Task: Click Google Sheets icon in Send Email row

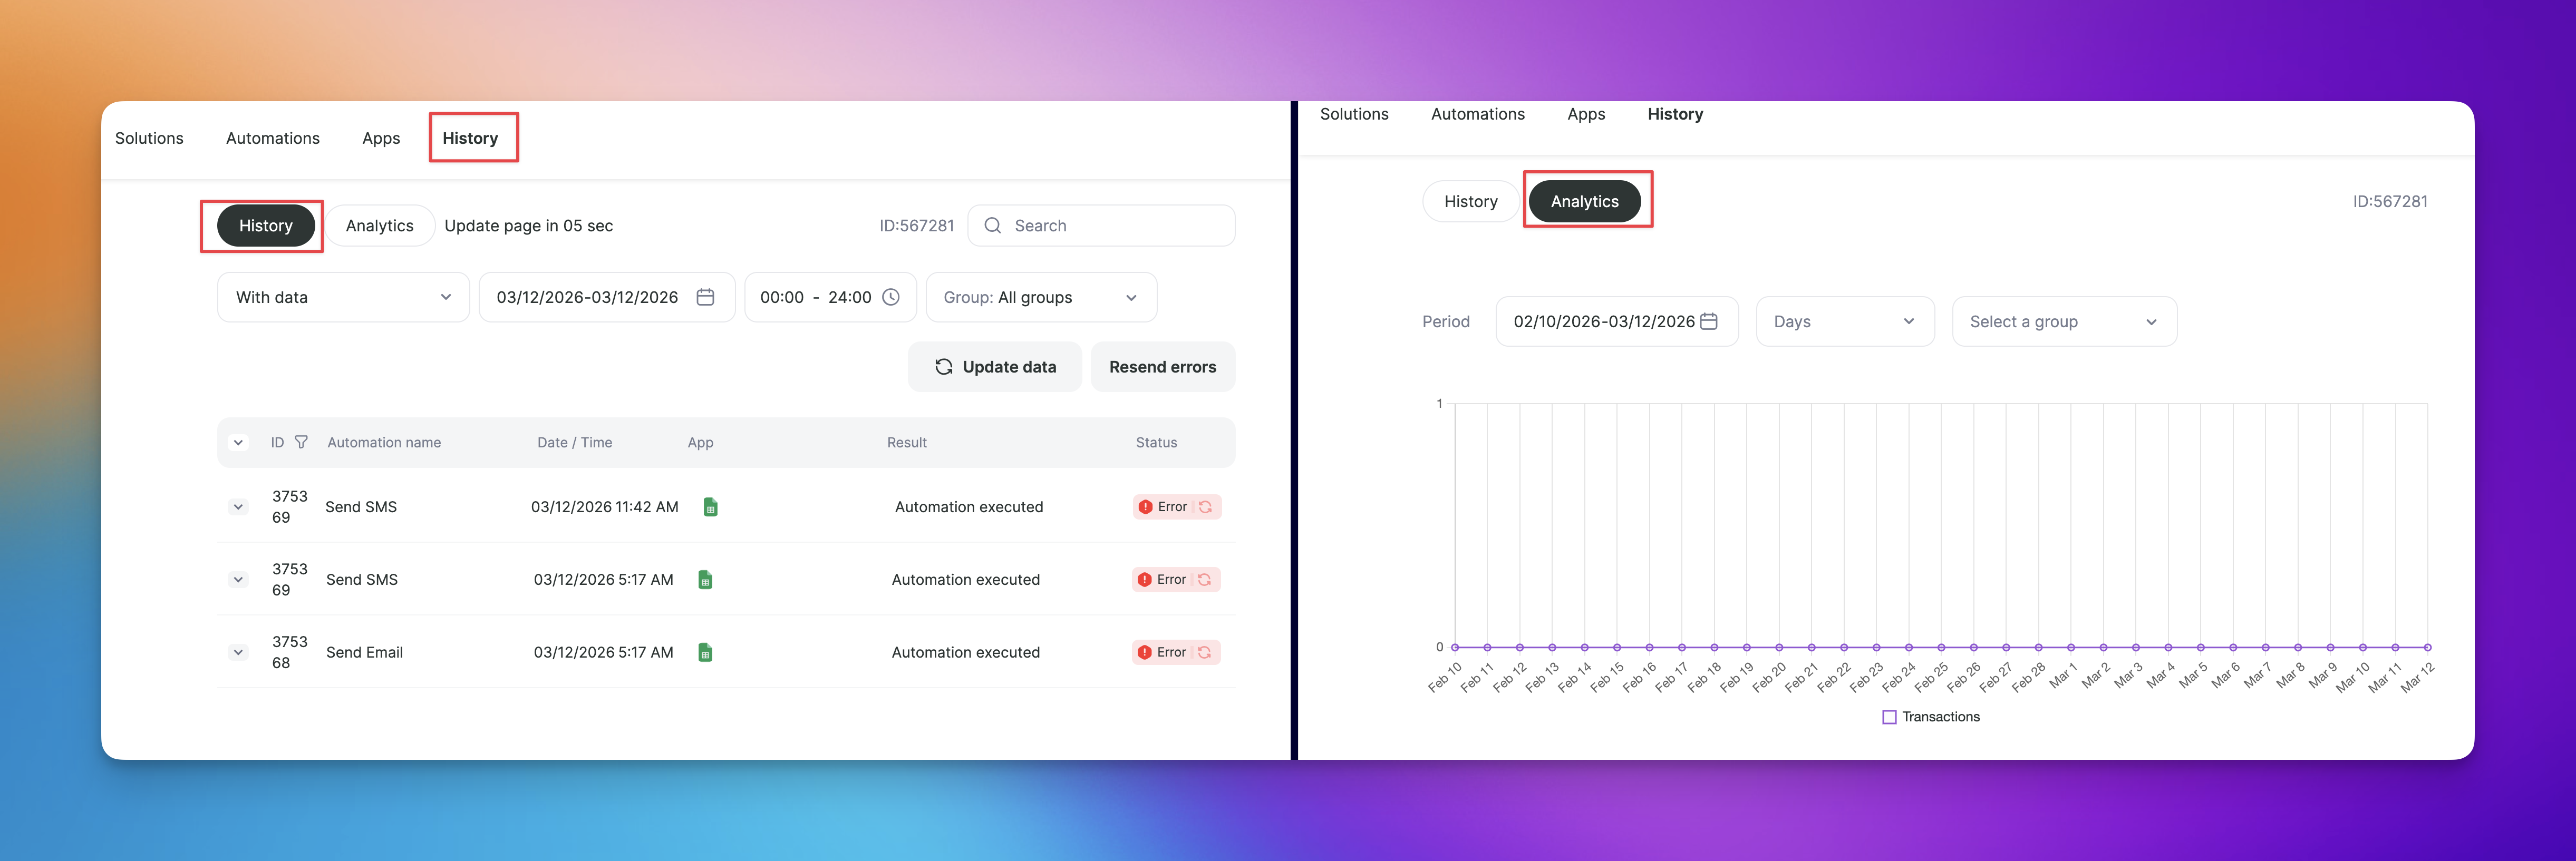Action: pyautogui.click(x=705, y=652)
